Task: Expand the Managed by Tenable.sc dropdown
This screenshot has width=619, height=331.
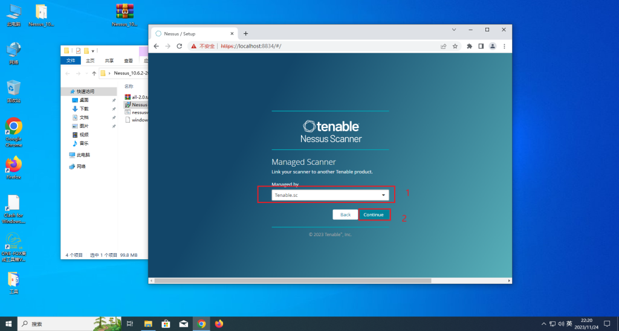Action: click(x=329, y=195)
